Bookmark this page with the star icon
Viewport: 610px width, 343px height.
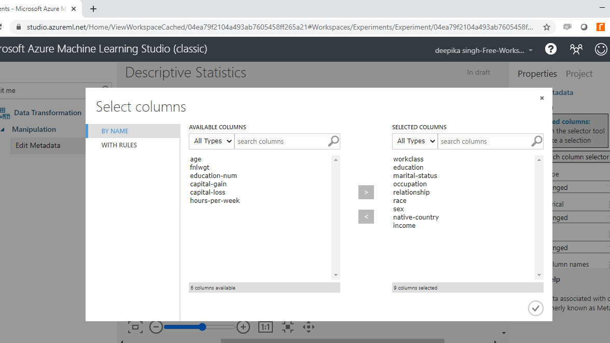pyautogui.click(x=546, y=27)
